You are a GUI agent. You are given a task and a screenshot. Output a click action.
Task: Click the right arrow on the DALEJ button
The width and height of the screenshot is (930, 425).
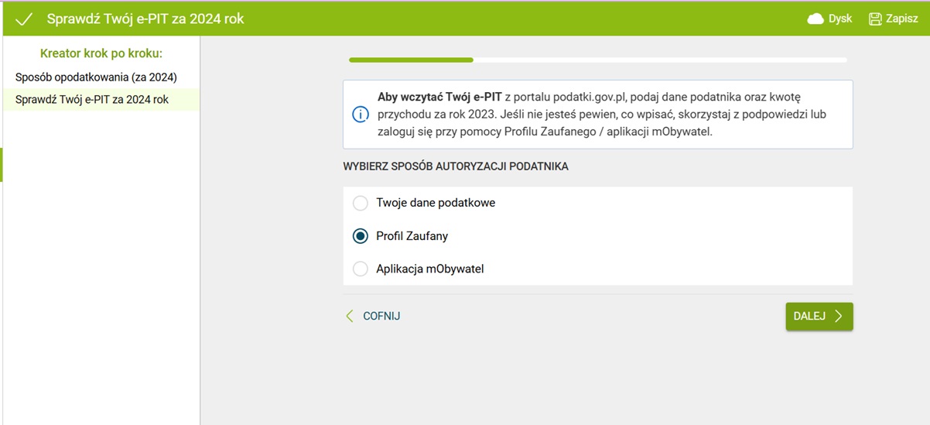coord(839,316)
